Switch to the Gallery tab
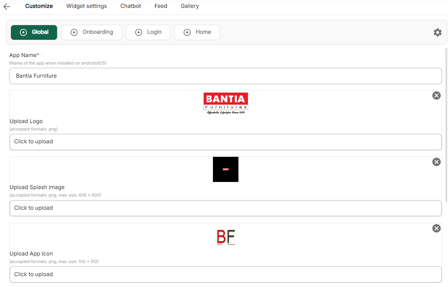This screenshot has width=448, height=287. click(190, 6)
